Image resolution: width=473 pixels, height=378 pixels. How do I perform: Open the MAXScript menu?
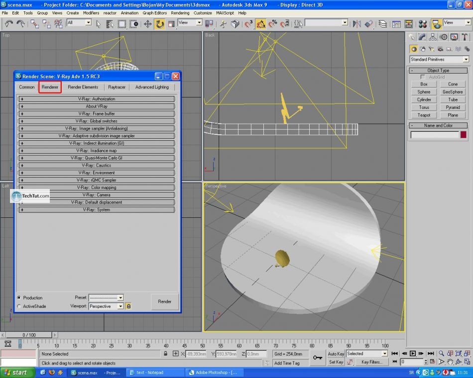225,13
